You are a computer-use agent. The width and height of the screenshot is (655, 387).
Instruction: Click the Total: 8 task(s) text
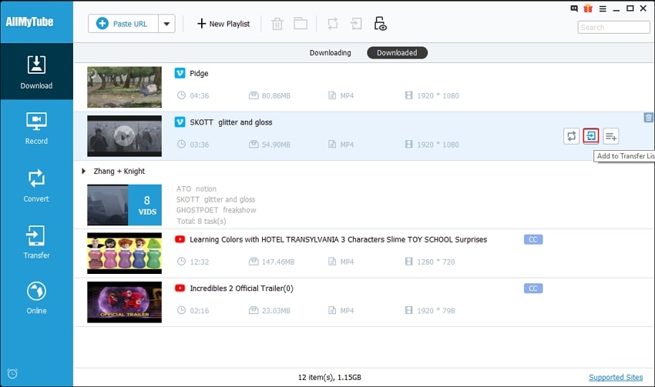201,221
